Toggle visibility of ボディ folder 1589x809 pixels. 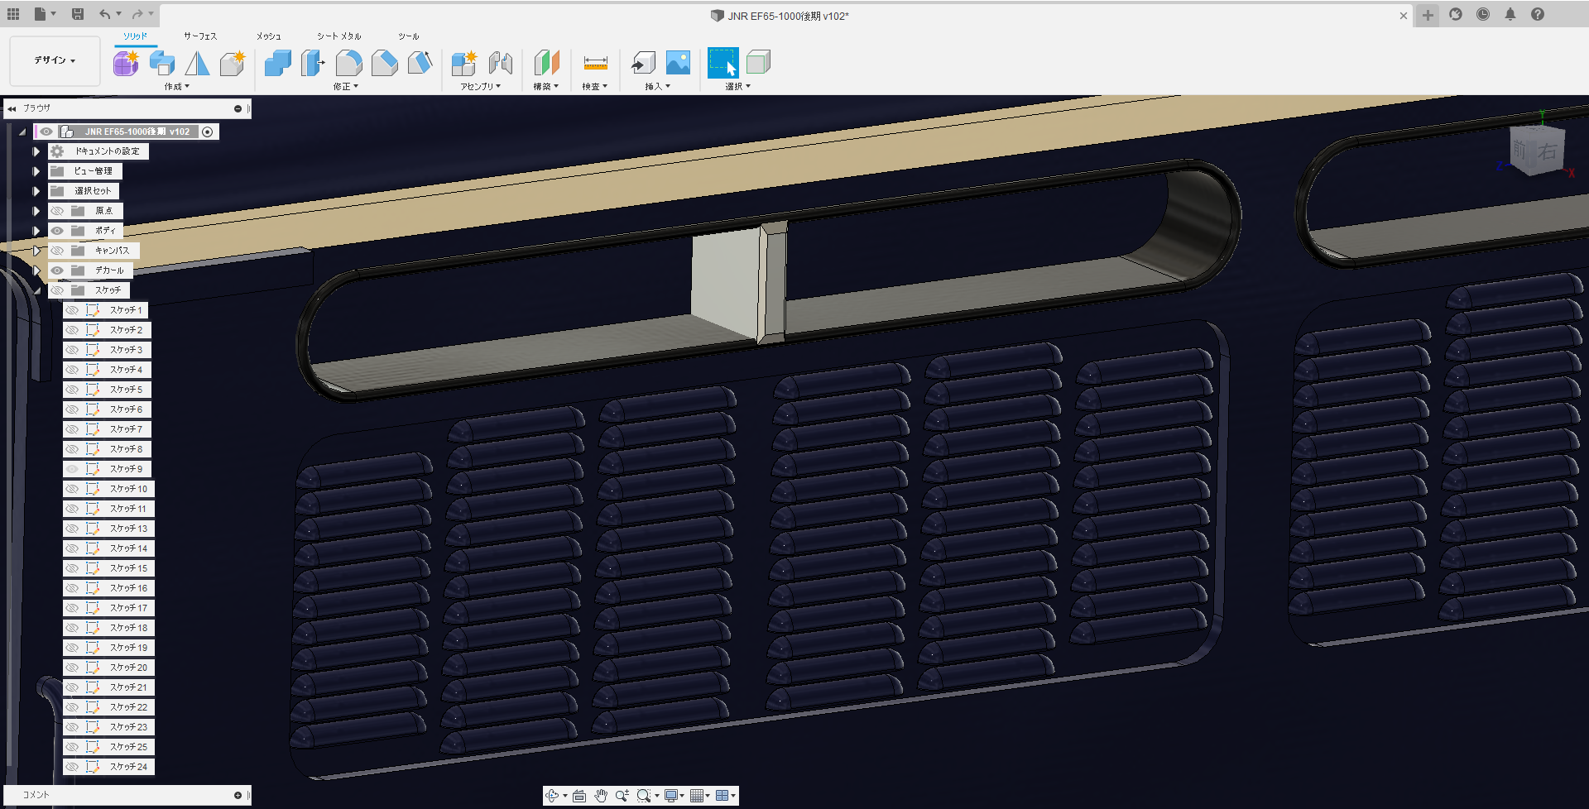pyautogui.click(x=57, y=231)
